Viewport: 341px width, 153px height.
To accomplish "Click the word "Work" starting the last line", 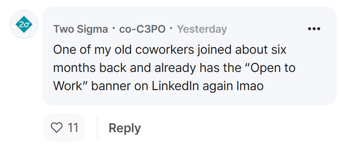I will click(x=70, y=86).
